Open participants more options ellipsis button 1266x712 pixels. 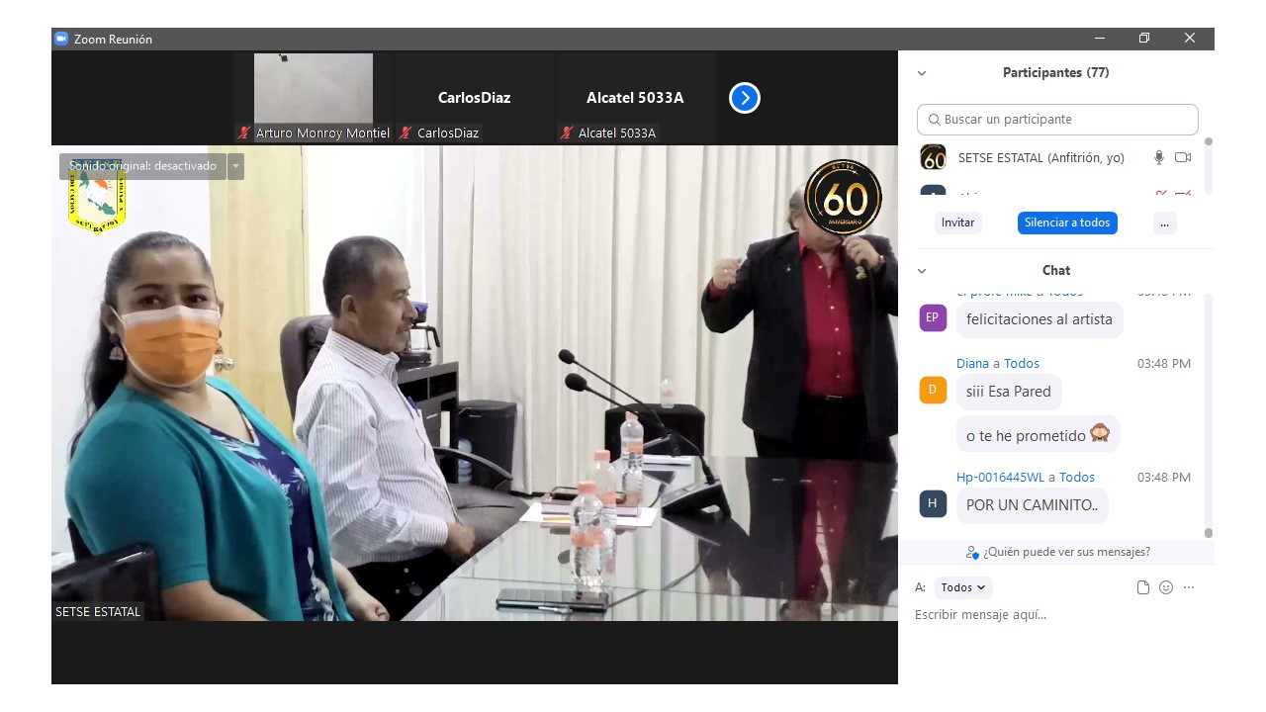point(1165,222)
